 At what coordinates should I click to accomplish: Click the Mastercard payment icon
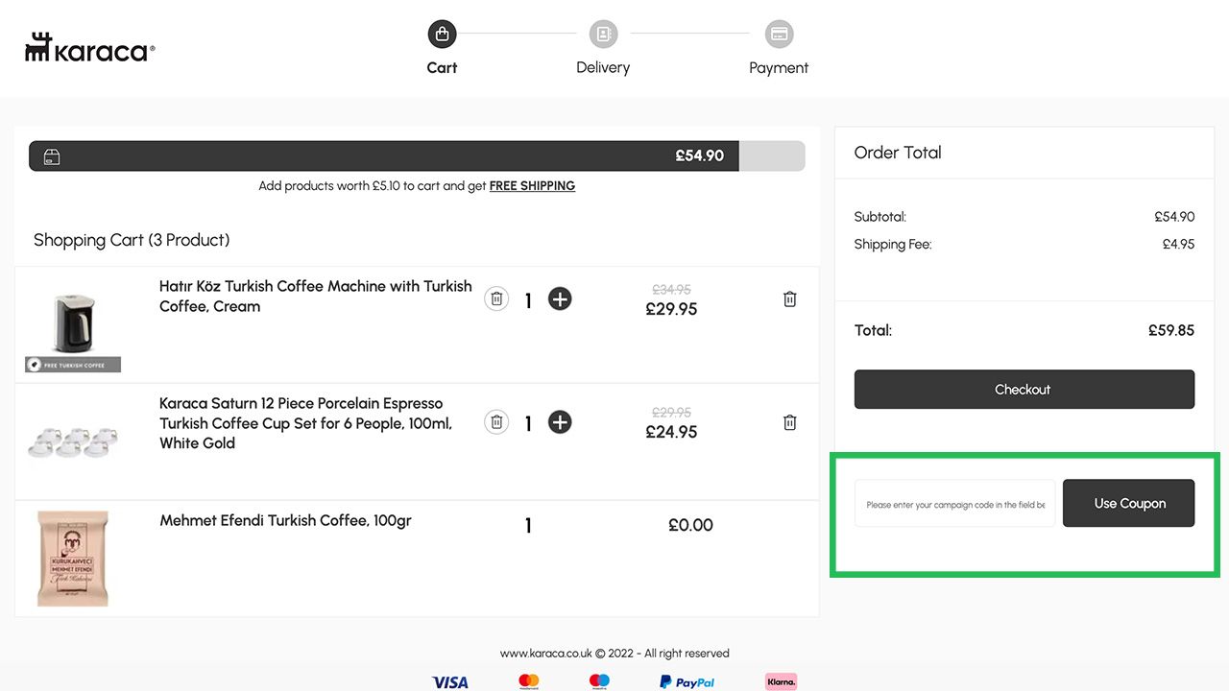click(529, 682)
